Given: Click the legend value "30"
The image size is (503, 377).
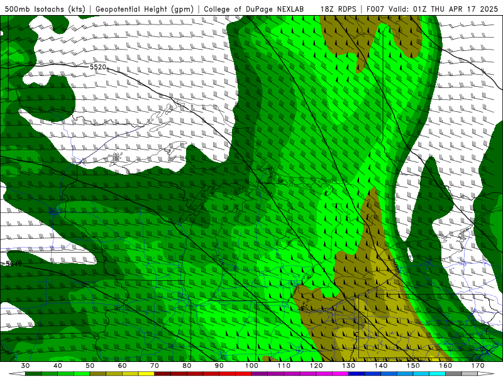Looking at the screenshot, I should [x=25, y=366].
